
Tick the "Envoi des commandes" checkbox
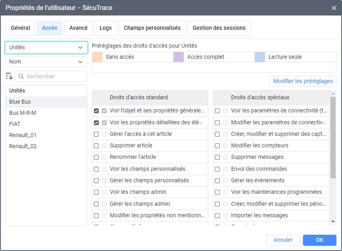point(217,169)
